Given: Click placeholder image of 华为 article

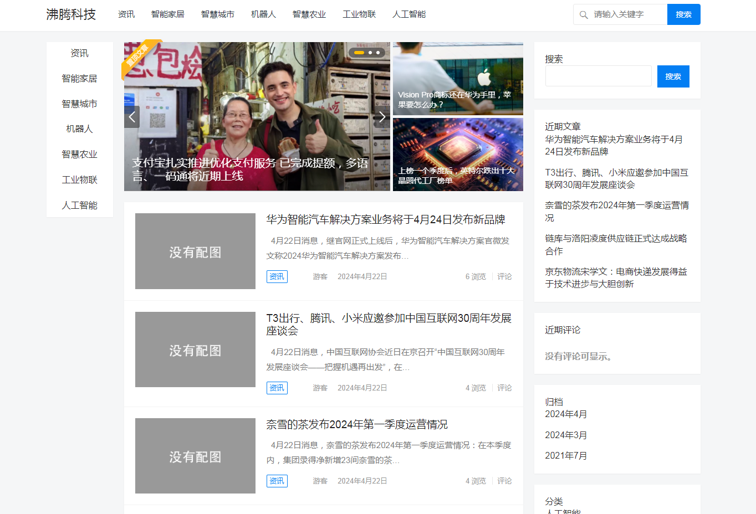Looking at the screenshot, I should click(195, 251).
